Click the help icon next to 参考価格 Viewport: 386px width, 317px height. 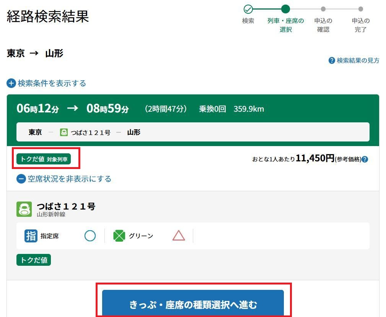tap(365, 159)
